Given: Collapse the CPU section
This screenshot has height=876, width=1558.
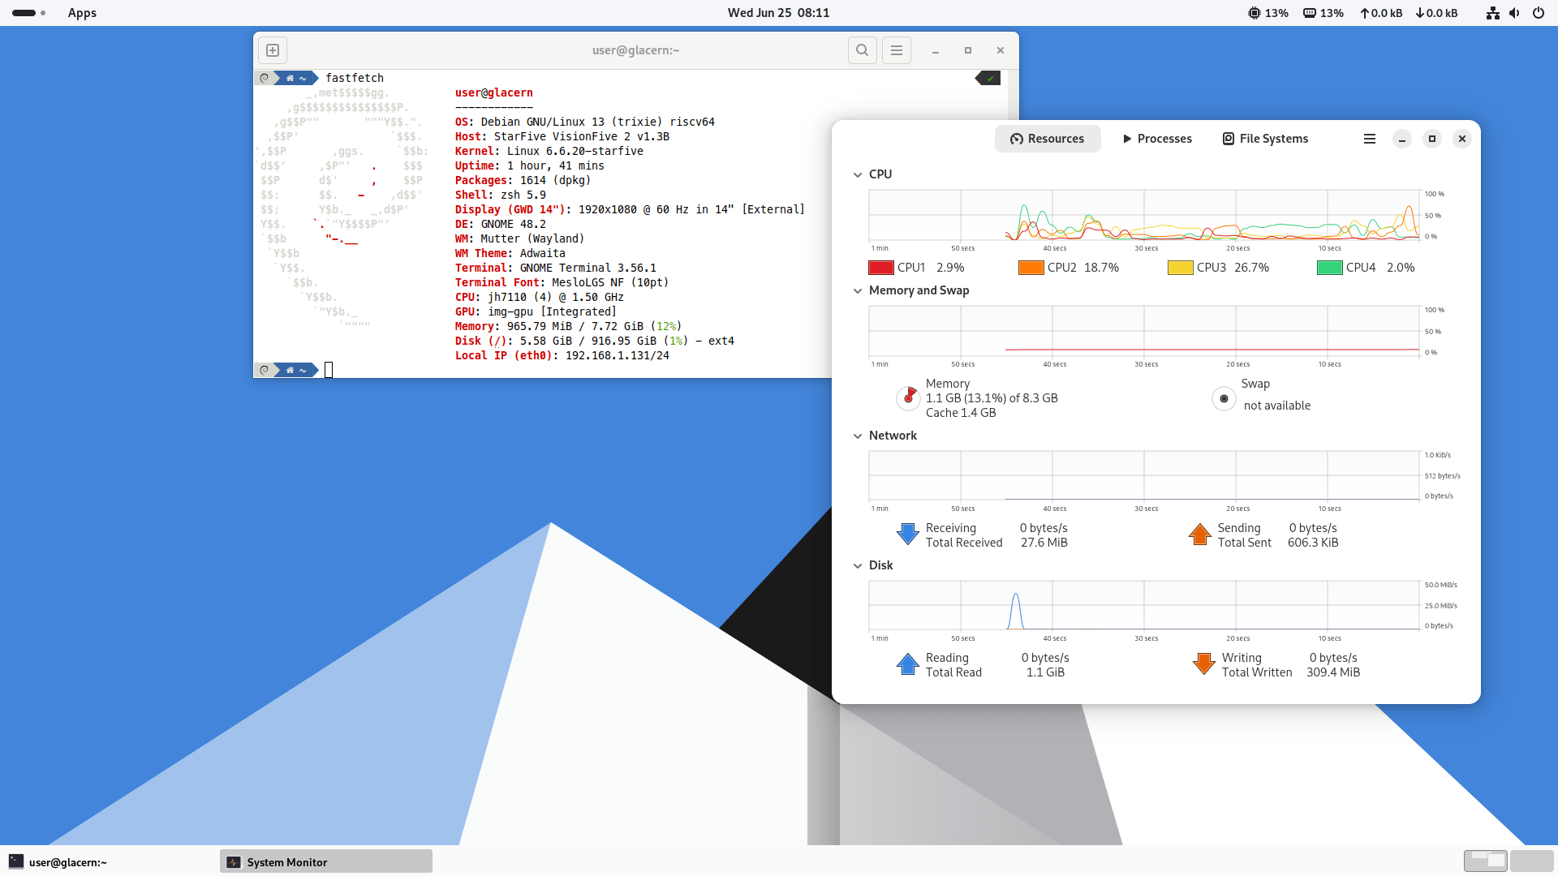Looking at the screenshot, I should [x=858, y=174].
